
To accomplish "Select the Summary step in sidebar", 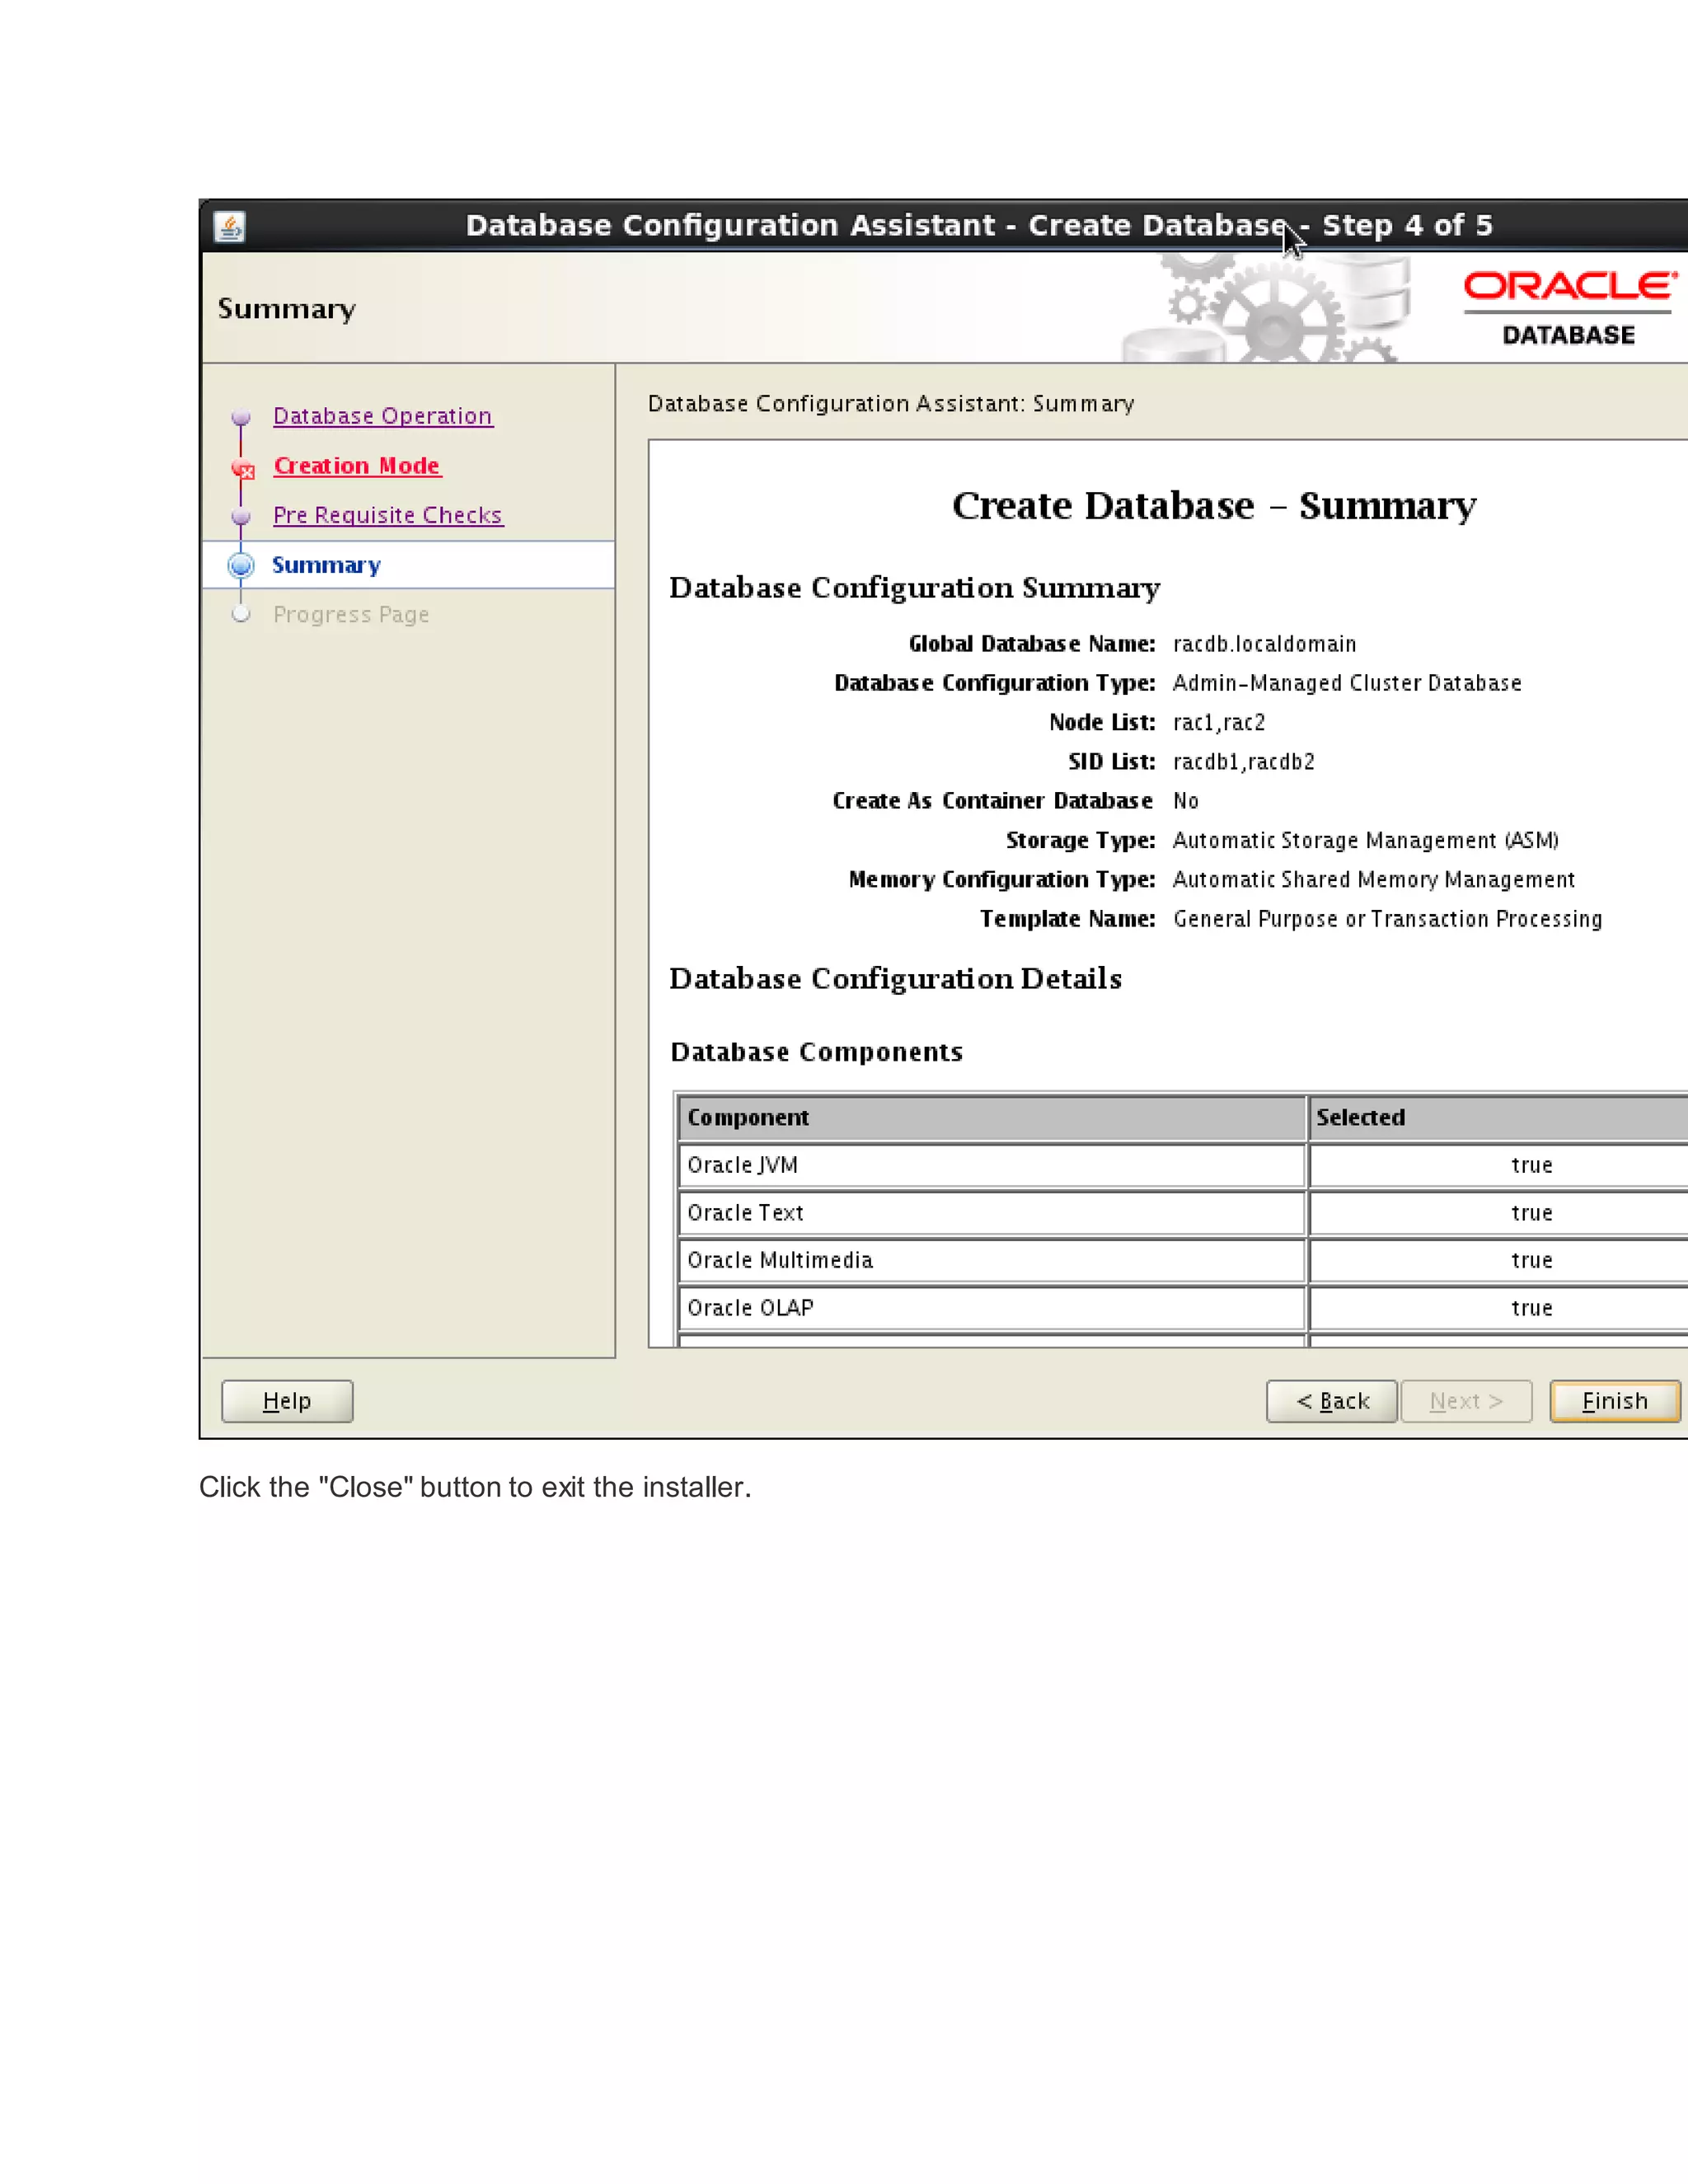I will coord(326,565).
